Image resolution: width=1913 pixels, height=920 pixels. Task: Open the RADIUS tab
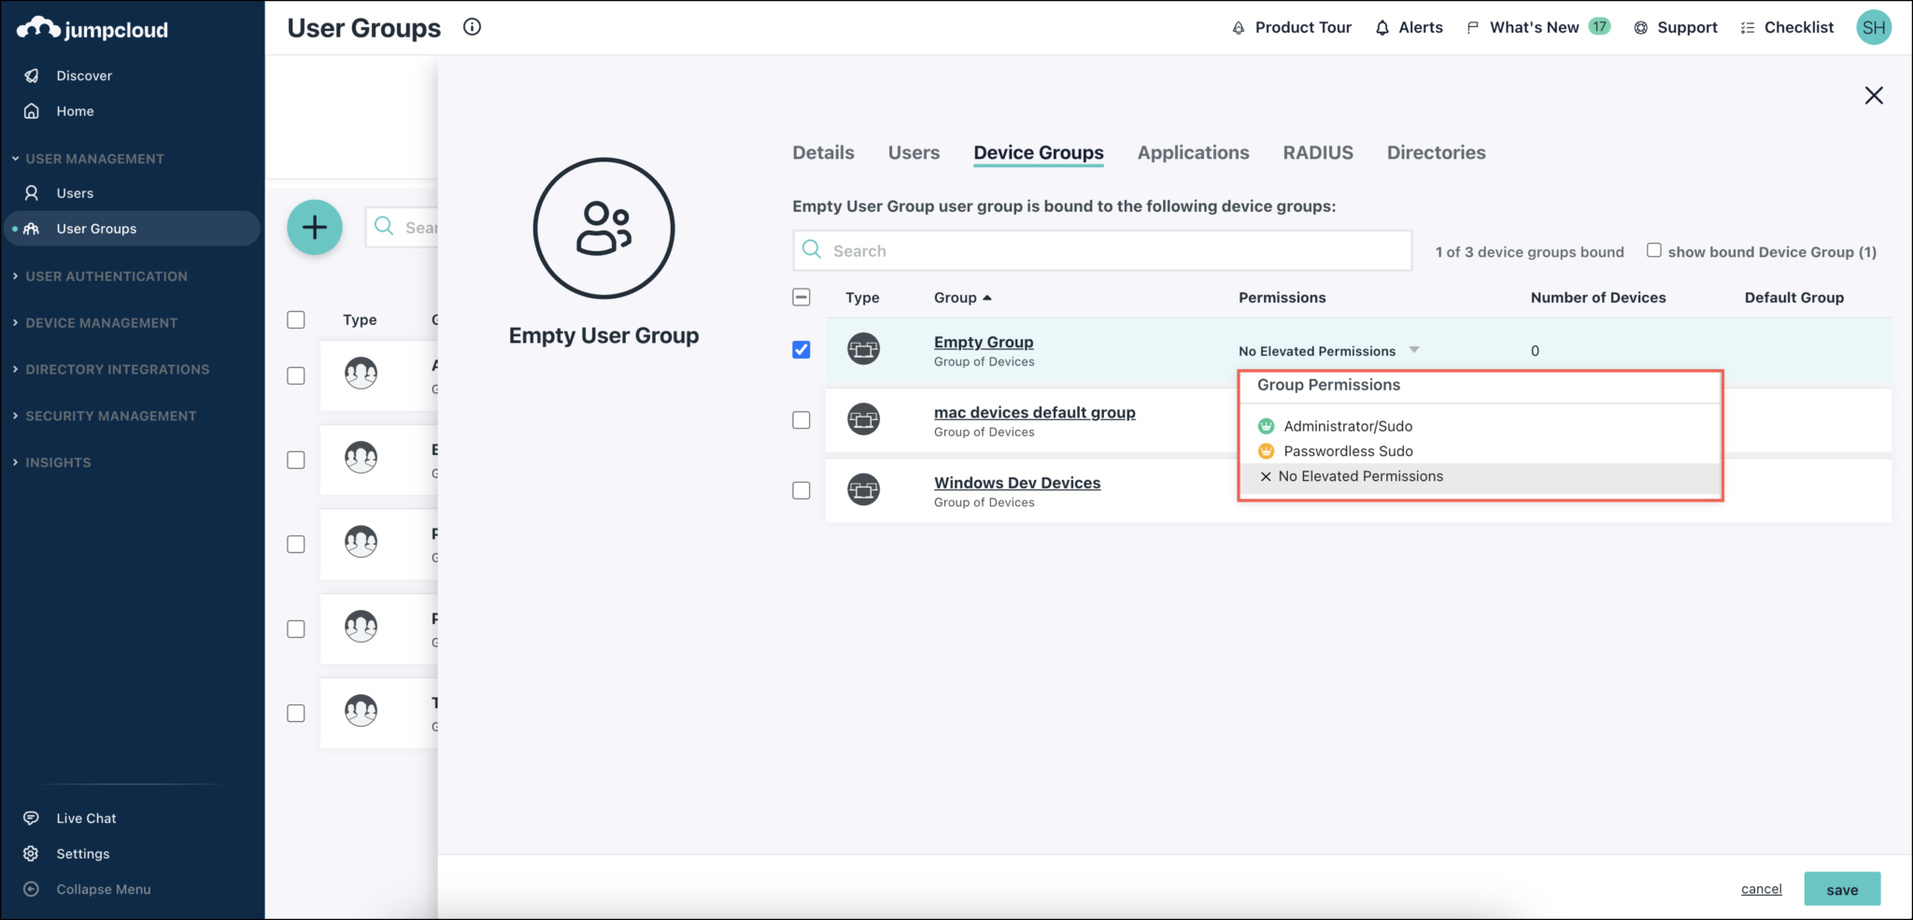pyautogui.click(x=1318, y=152)
